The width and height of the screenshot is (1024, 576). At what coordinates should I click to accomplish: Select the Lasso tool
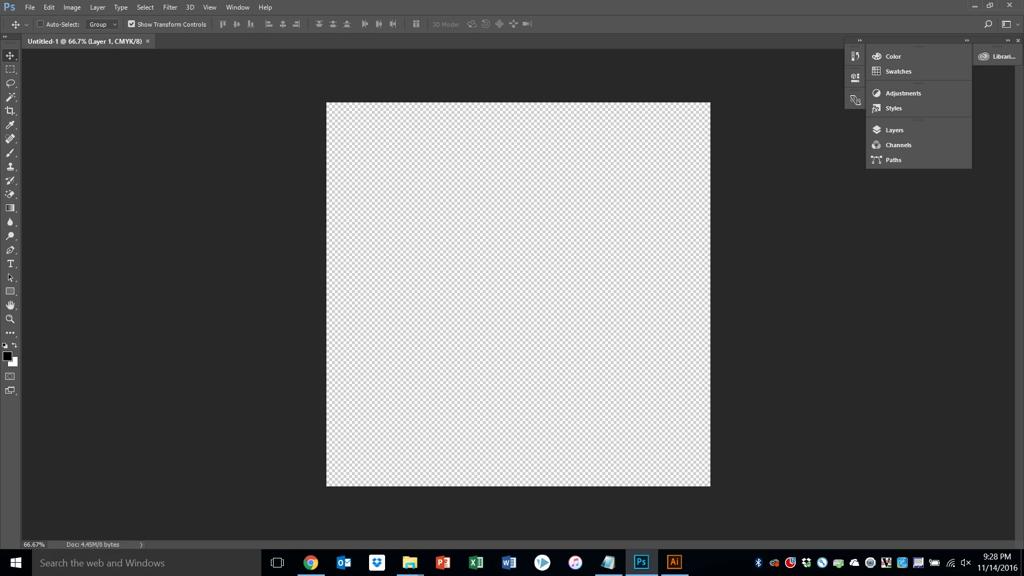tap(10, 83)
